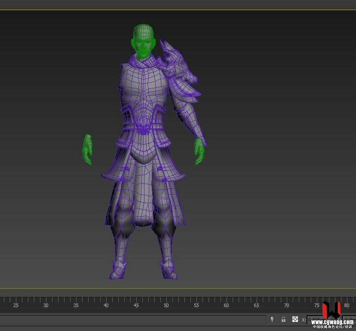Click the Selection Lock padlock icon
Screen dimensions: 356x331
tap(283, 319)
